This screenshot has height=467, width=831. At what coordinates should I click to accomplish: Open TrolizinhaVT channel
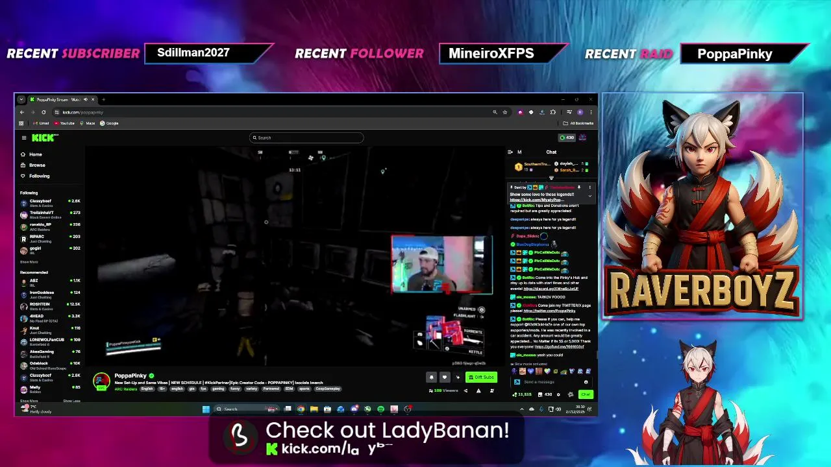pos(50,214)
